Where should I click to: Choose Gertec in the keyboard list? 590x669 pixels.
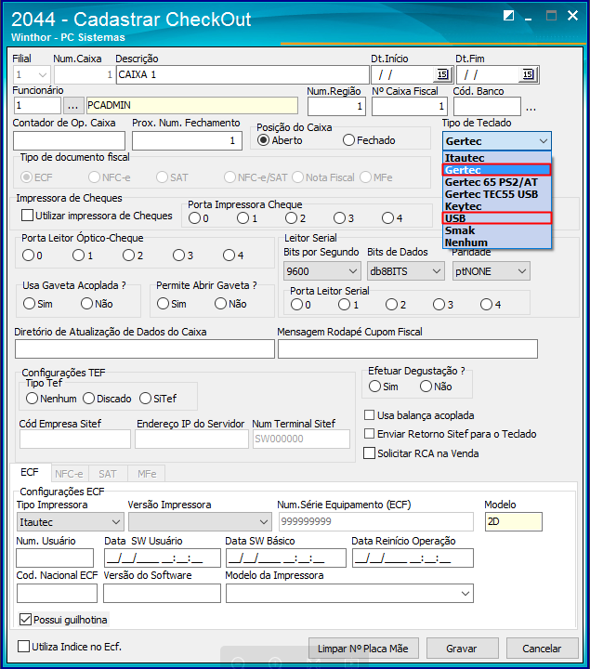pos(497,170)
